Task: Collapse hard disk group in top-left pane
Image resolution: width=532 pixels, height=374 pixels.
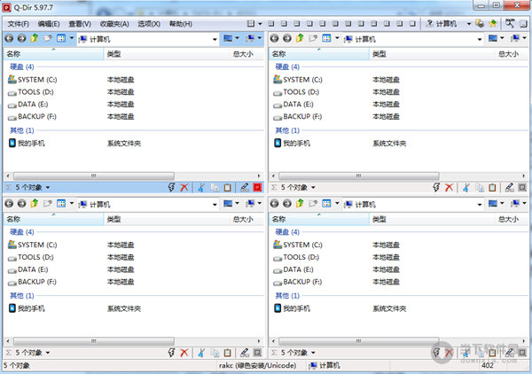Action: coord(22,66)
